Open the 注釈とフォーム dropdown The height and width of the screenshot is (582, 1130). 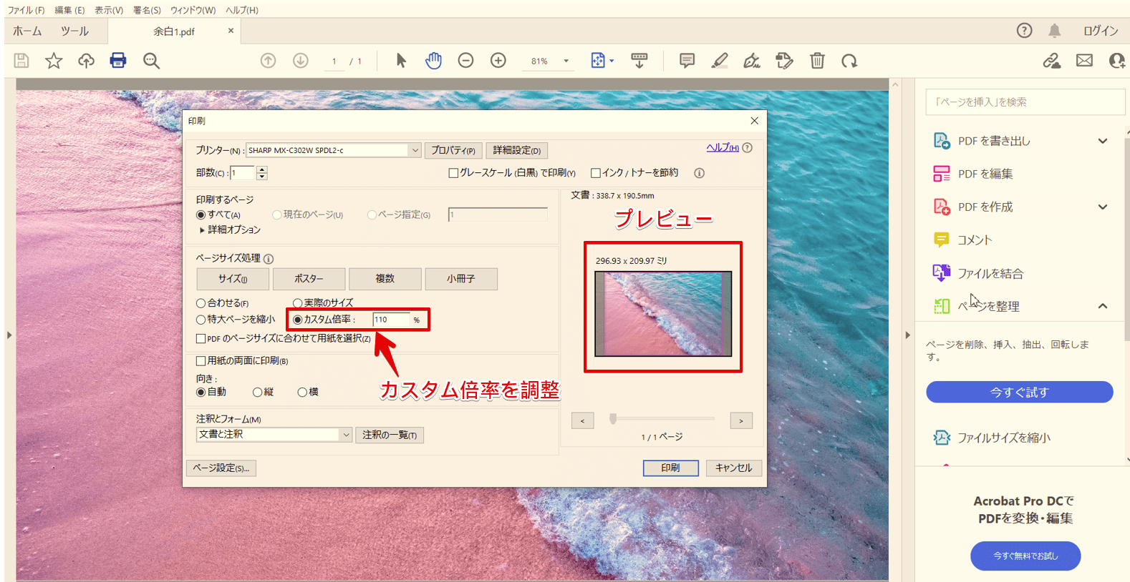click(345, 435)
